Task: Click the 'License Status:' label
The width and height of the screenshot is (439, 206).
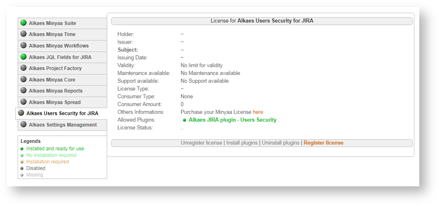Action: coord(135,128)
